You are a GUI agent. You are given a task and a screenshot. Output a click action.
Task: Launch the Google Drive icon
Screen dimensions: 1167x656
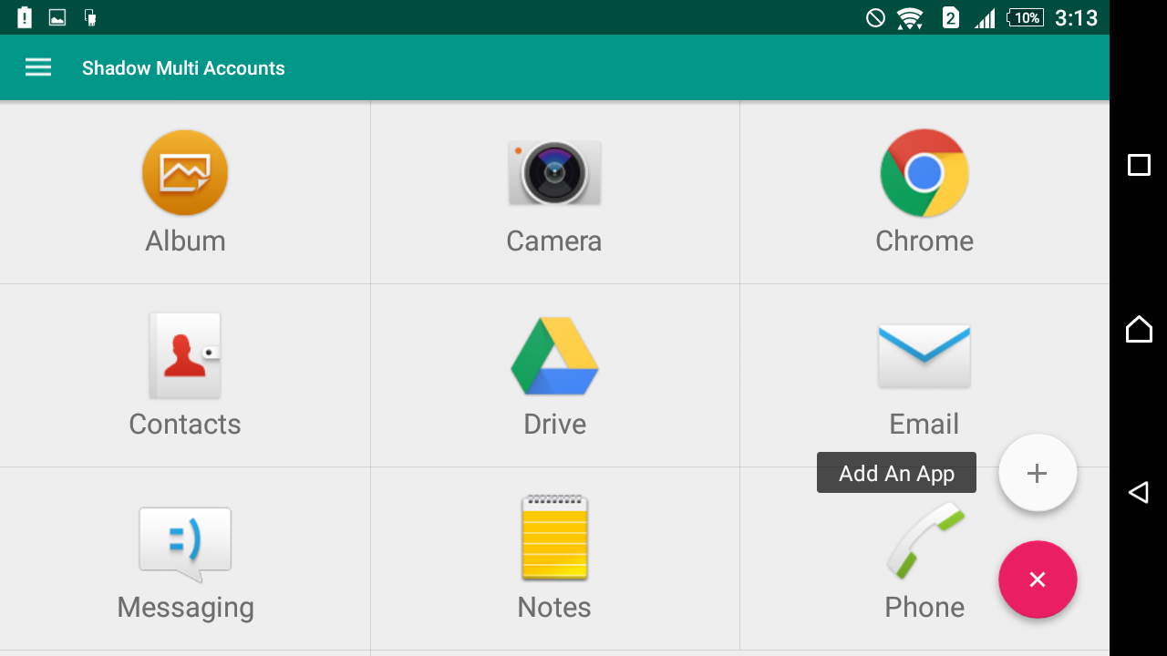[x=554, y=355]
